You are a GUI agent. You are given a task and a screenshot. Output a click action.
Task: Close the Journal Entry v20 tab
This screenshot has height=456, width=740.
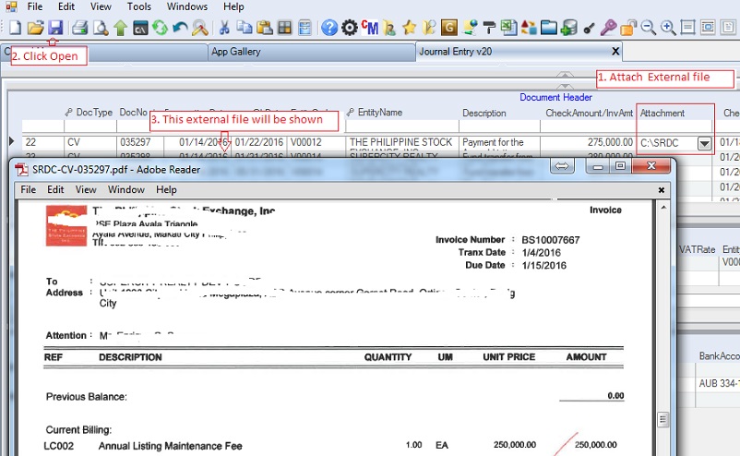[615, 51]
